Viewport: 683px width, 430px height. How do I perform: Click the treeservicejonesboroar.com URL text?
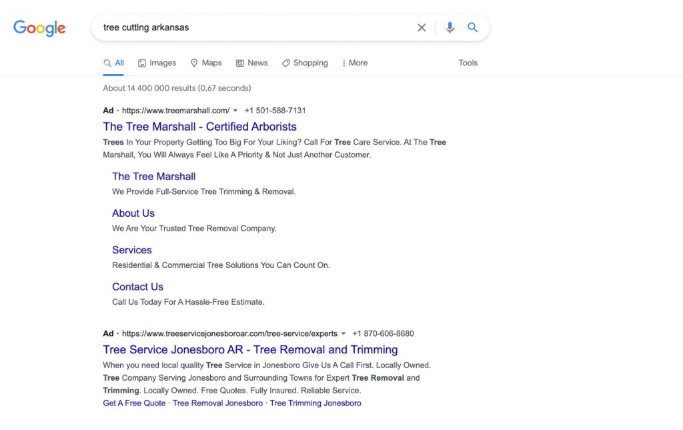click(x=229, y=334)
